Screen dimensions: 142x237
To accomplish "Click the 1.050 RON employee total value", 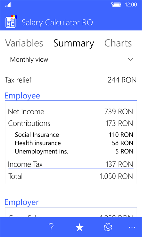I will click(x=116, y=176).
